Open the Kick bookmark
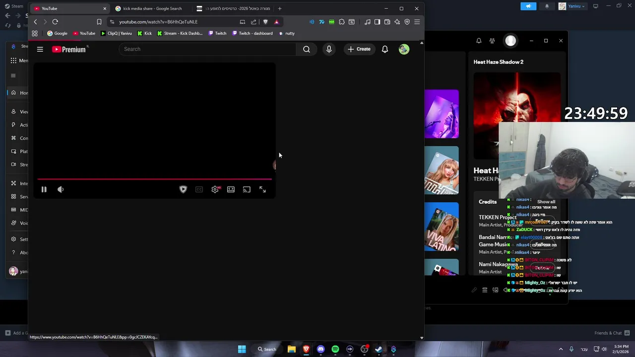Image resolution: width=635 pixels, height=357 pixels. click(x=144, y=33)
